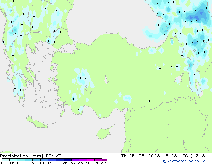Select the palest 0.1-0.5 mm legend swatch
Viewport: 212px width, 164px height.
[6, 160]
